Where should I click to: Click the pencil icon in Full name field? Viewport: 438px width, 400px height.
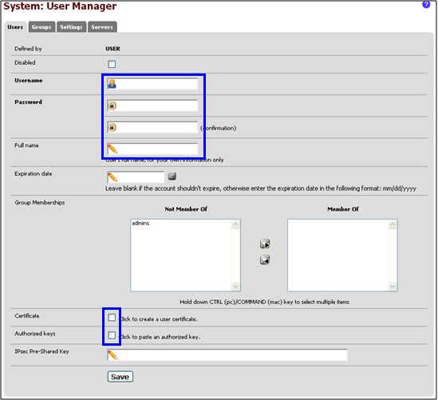point(112,149)
